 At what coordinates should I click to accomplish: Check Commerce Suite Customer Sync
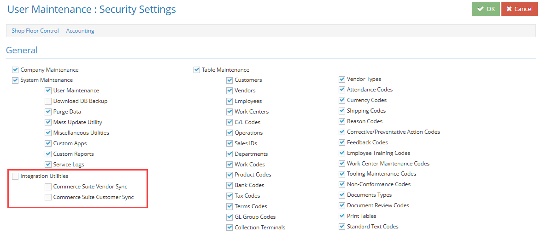[x=48, y=197]
